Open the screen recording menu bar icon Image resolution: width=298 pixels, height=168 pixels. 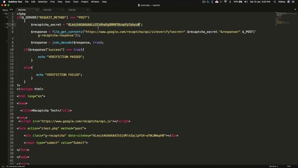(x=204, y=2)
